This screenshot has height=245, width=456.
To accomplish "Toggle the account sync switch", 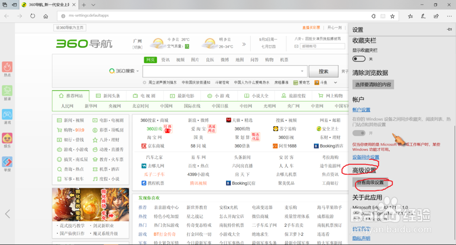I will pos(359,133).
